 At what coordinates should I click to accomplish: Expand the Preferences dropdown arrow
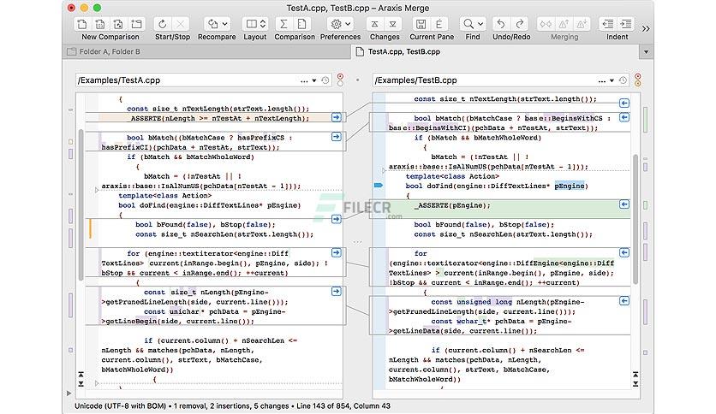click(348, 24)
